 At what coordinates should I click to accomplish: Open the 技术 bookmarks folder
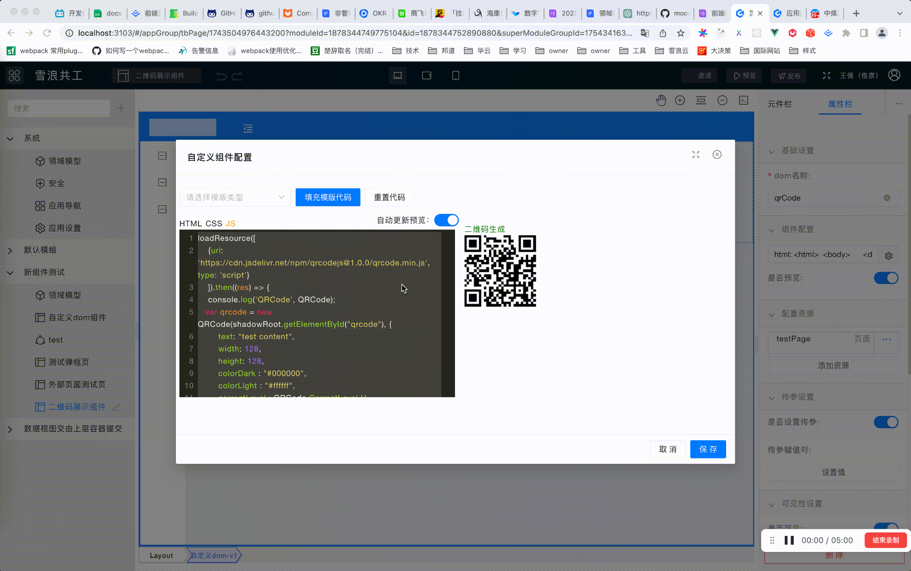click(x=405, y=51)
